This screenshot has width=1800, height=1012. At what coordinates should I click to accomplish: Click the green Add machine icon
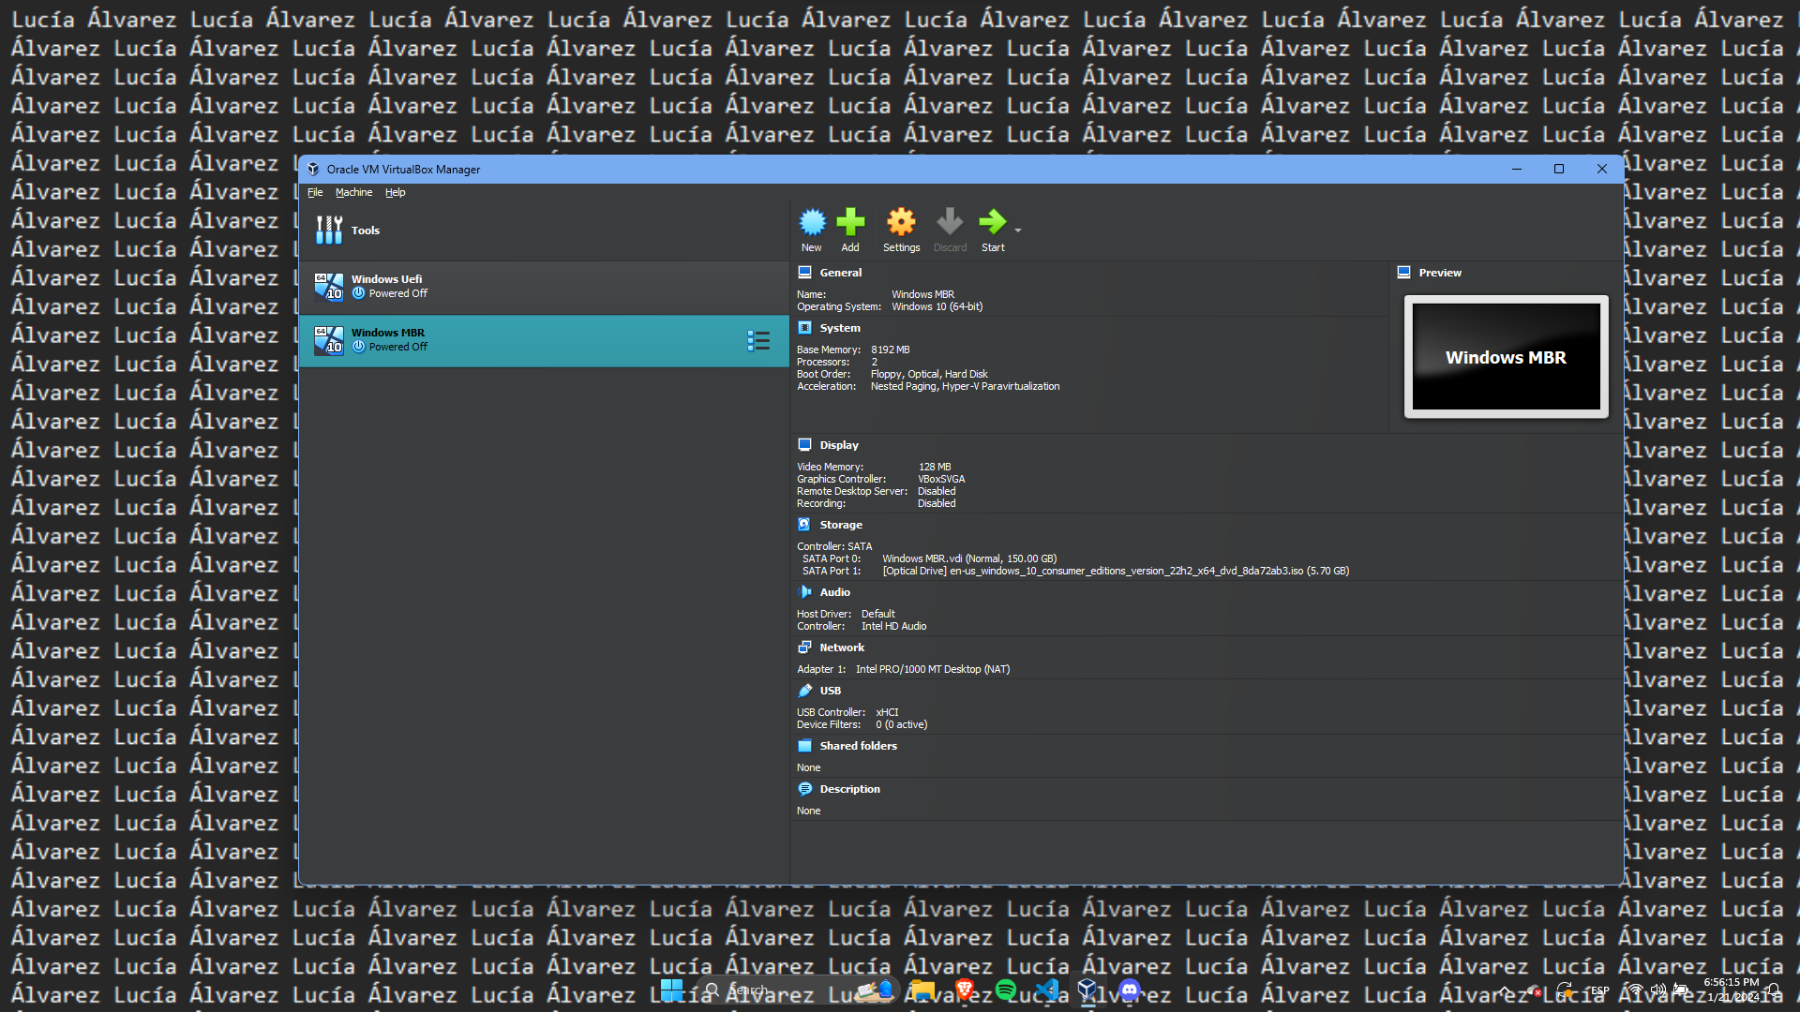pyautogui.click(x=850, y=223)
